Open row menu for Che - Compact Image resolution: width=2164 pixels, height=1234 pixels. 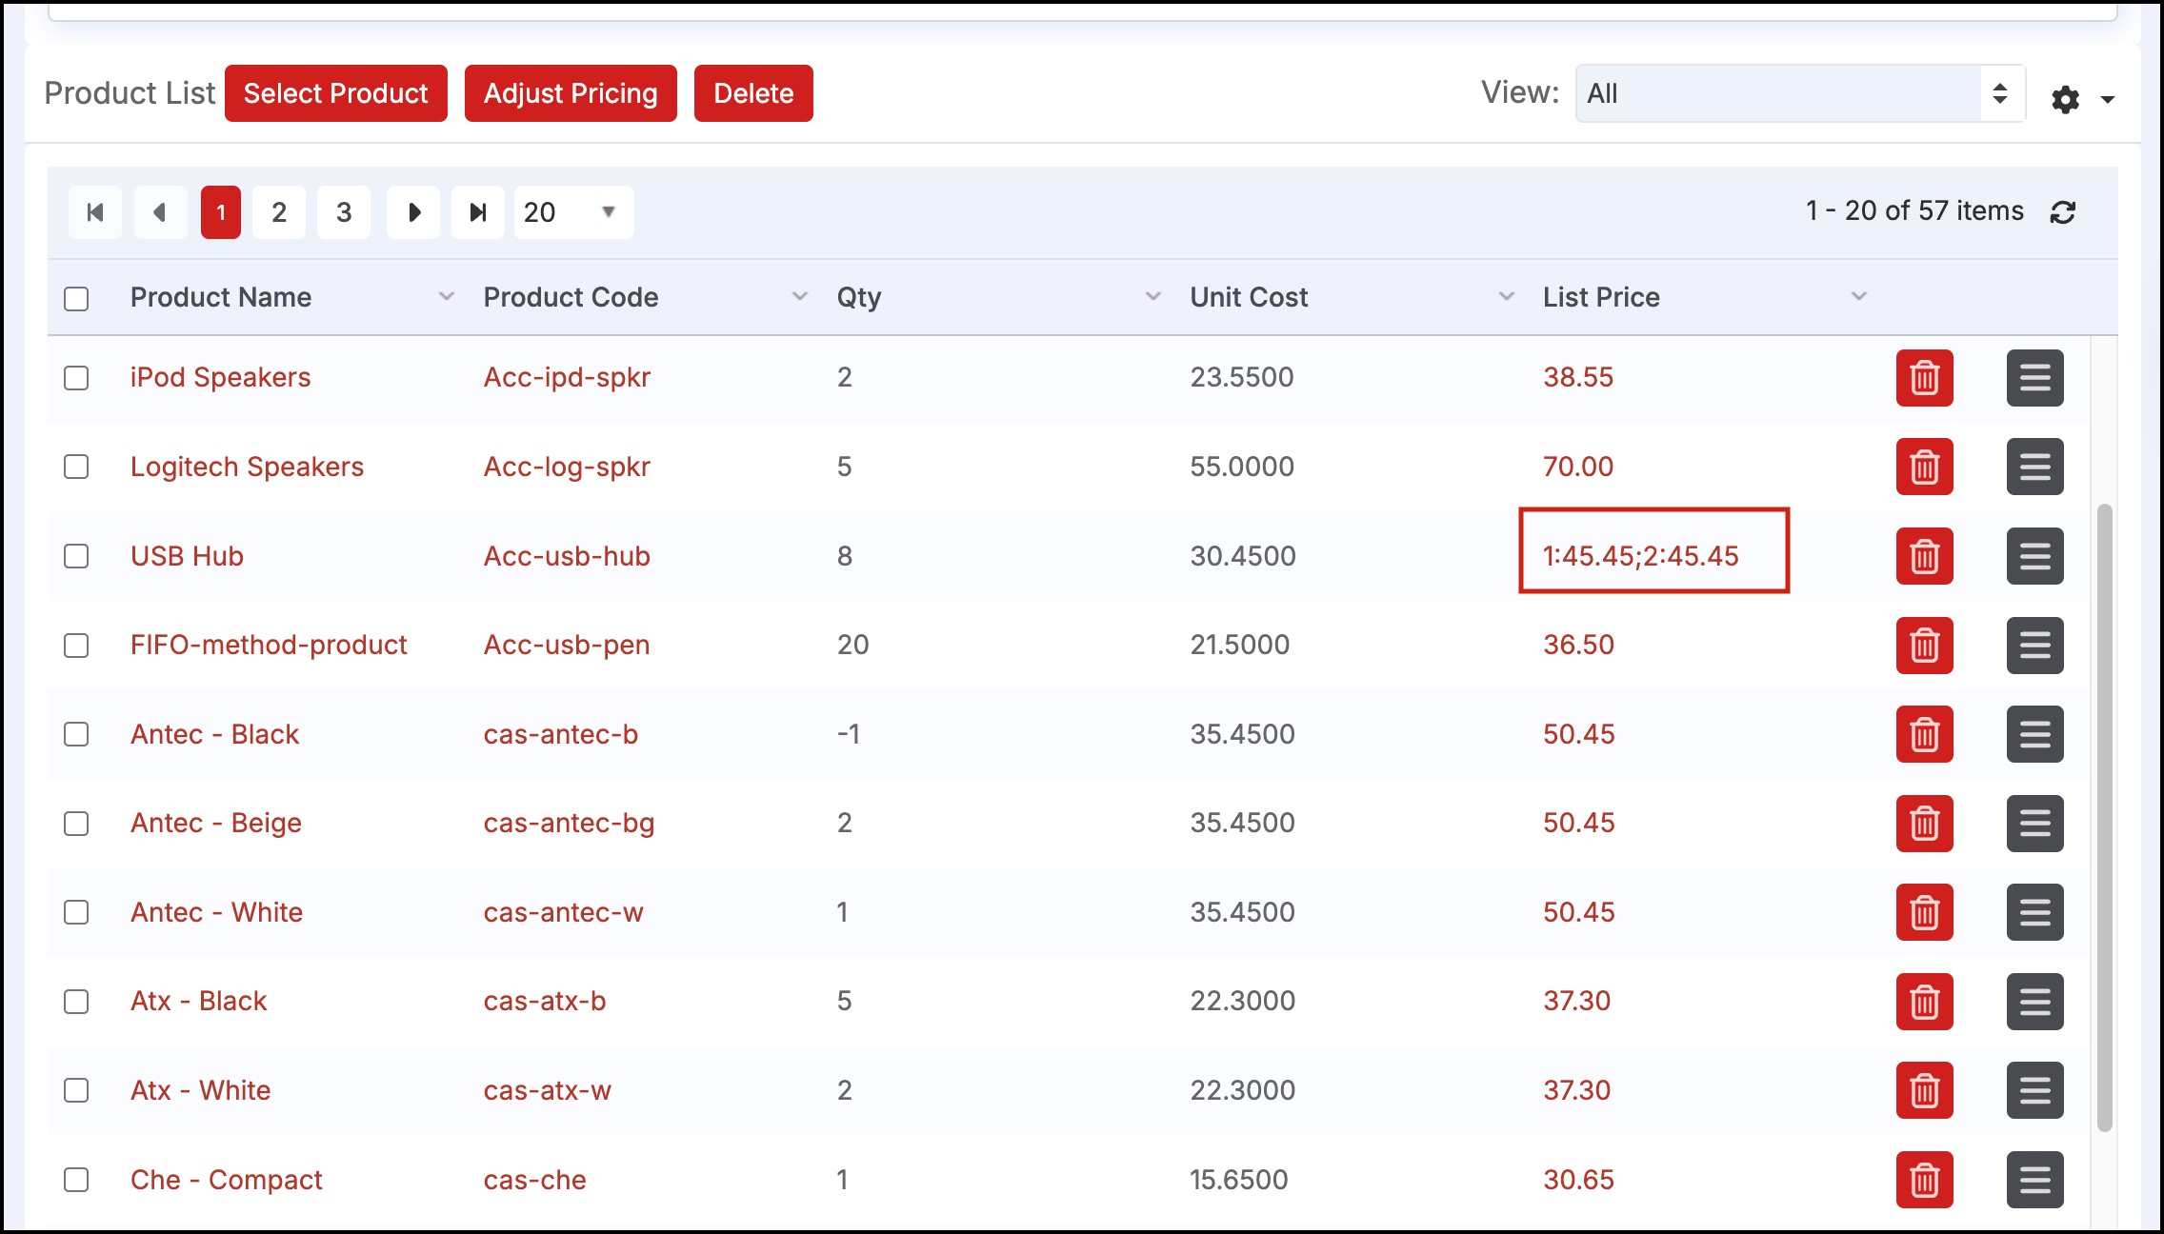tap(2034, 1180)
